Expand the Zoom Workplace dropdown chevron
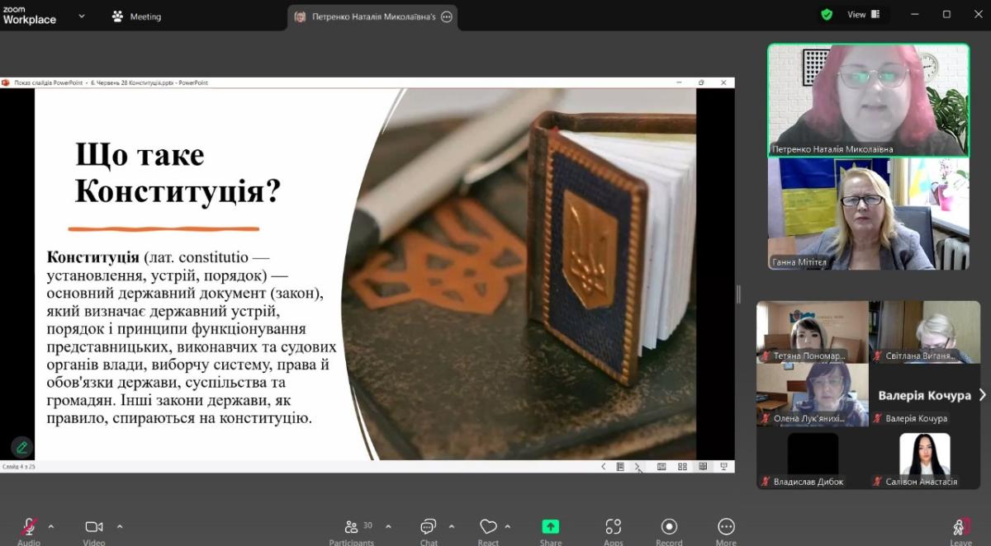The height and width of the screenshot is (546, 991). [82, 16]
